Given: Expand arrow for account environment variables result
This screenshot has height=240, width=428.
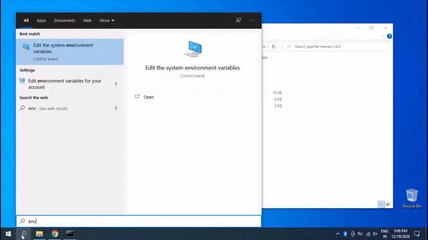Looking at the screenshot, I should pos(116,84).
